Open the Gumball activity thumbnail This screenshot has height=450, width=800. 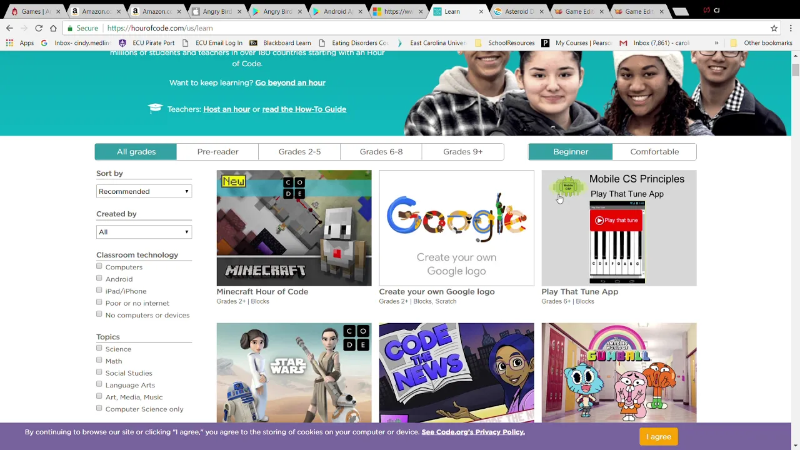pos(619,372)
